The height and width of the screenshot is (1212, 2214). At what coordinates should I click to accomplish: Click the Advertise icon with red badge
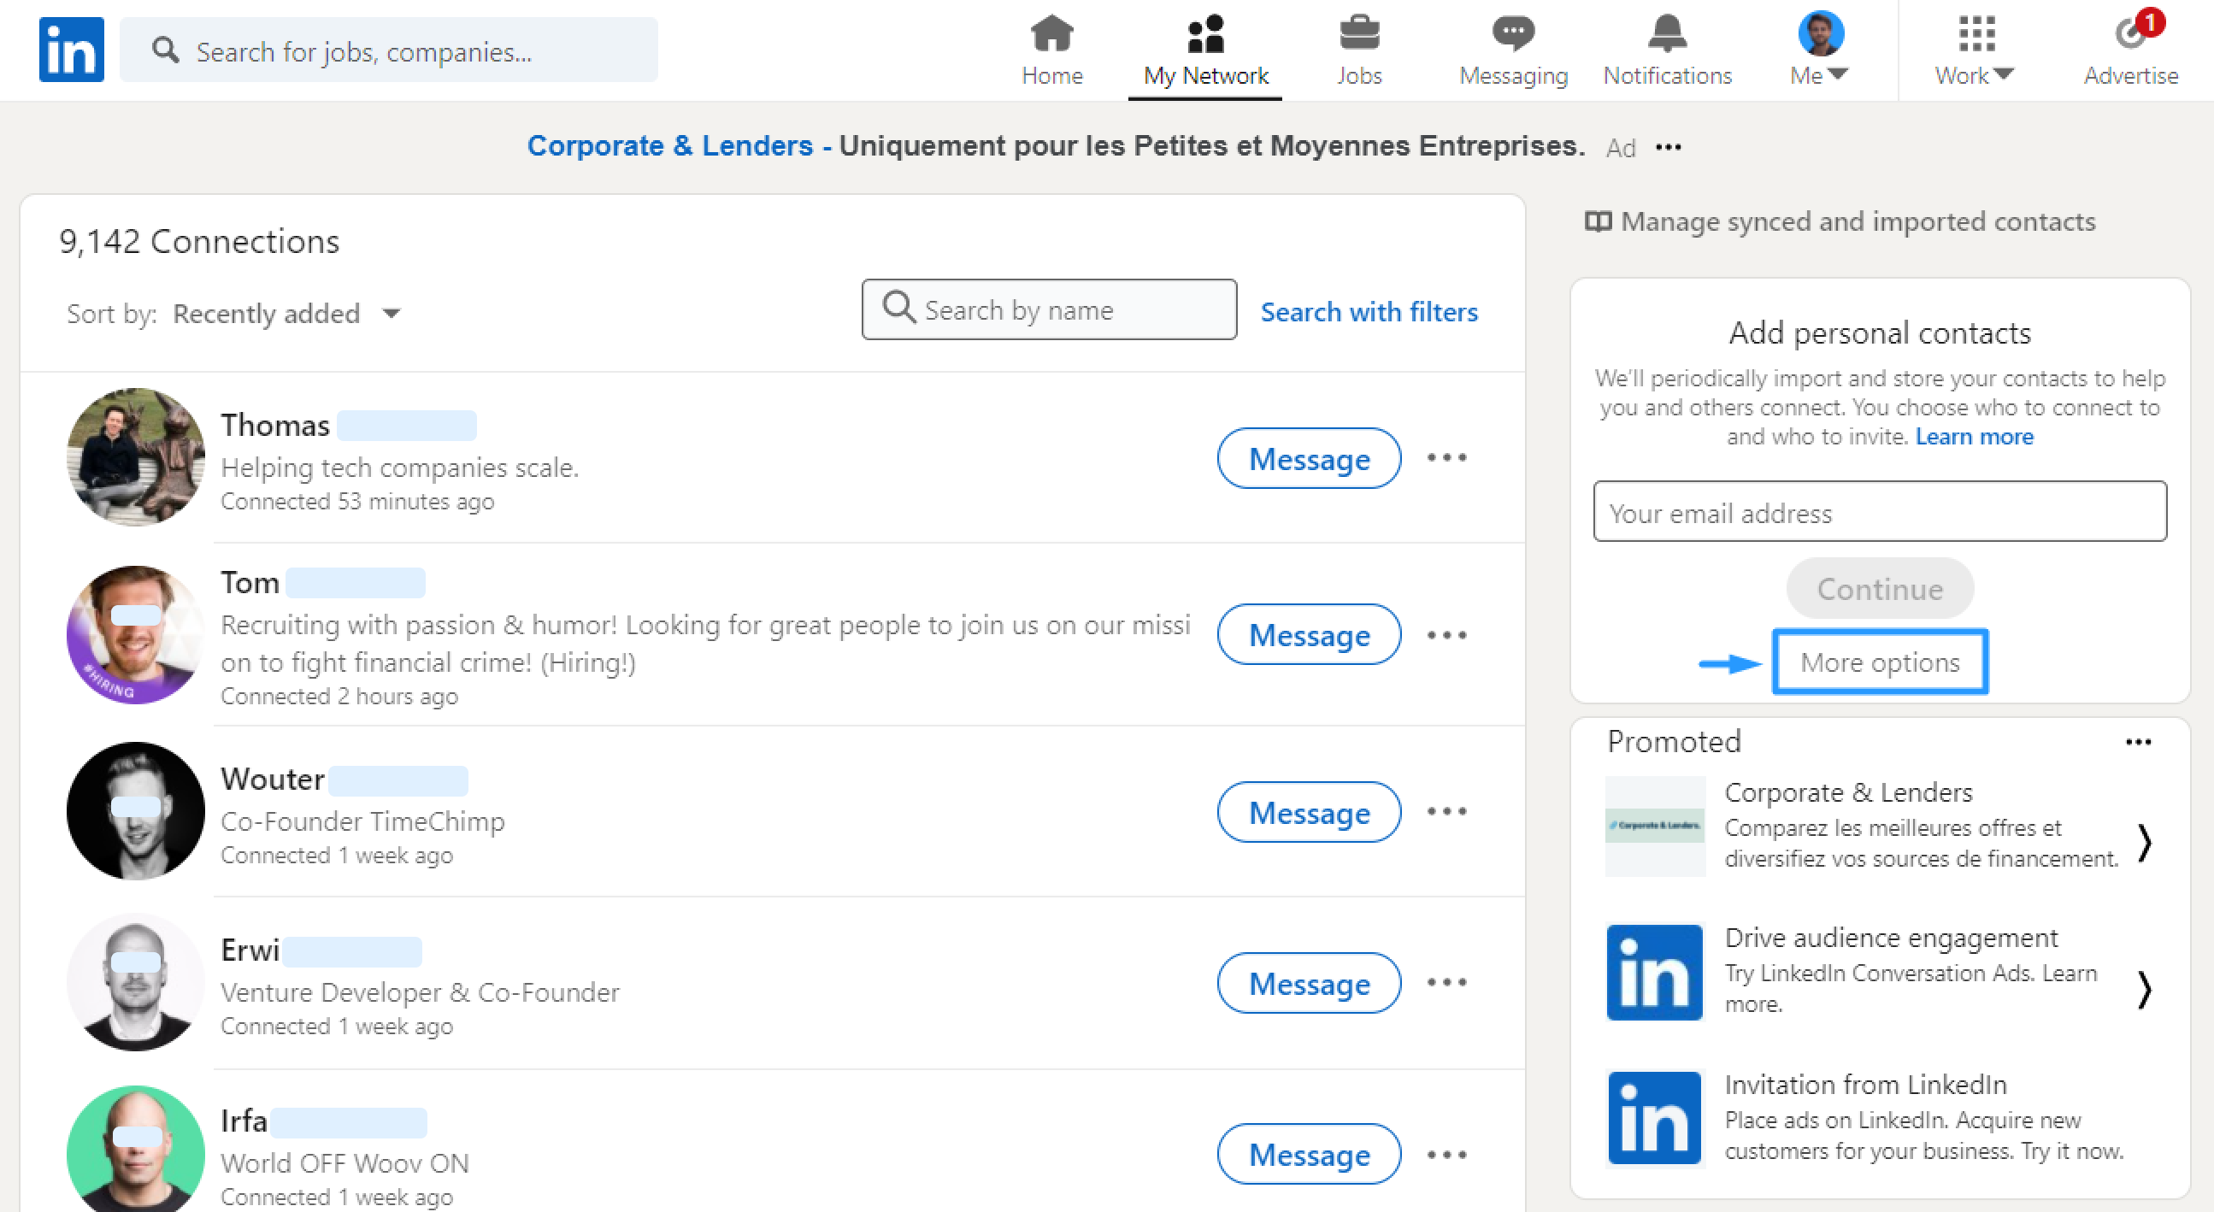[2130, 35]
